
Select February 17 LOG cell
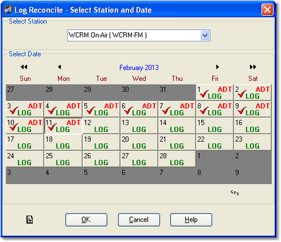[25, 142]
